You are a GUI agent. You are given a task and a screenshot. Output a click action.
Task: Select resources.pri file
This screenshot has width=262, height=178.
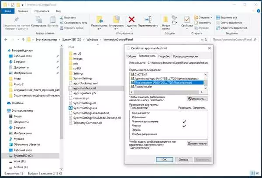click(x=81, y=98)
